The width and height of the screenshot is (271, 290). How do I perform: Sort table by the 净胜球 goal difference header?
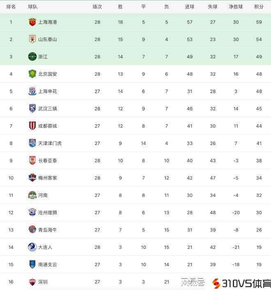pos(236,7)
